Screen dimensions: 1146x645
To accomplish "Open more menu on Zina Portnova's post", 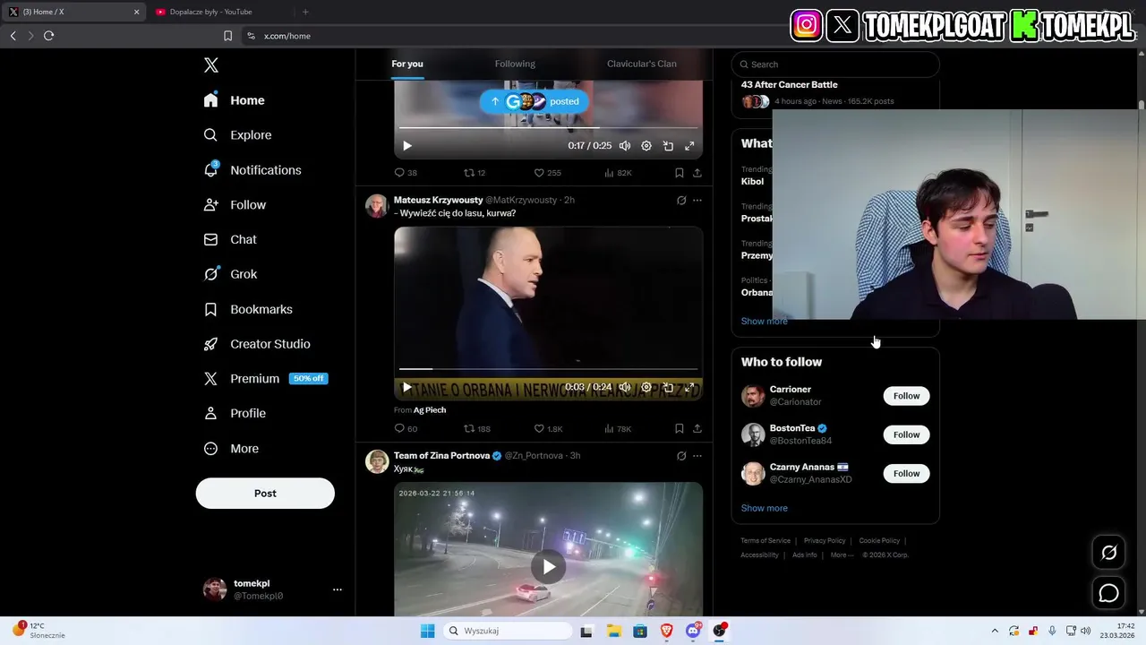I will tap(697, 456).
